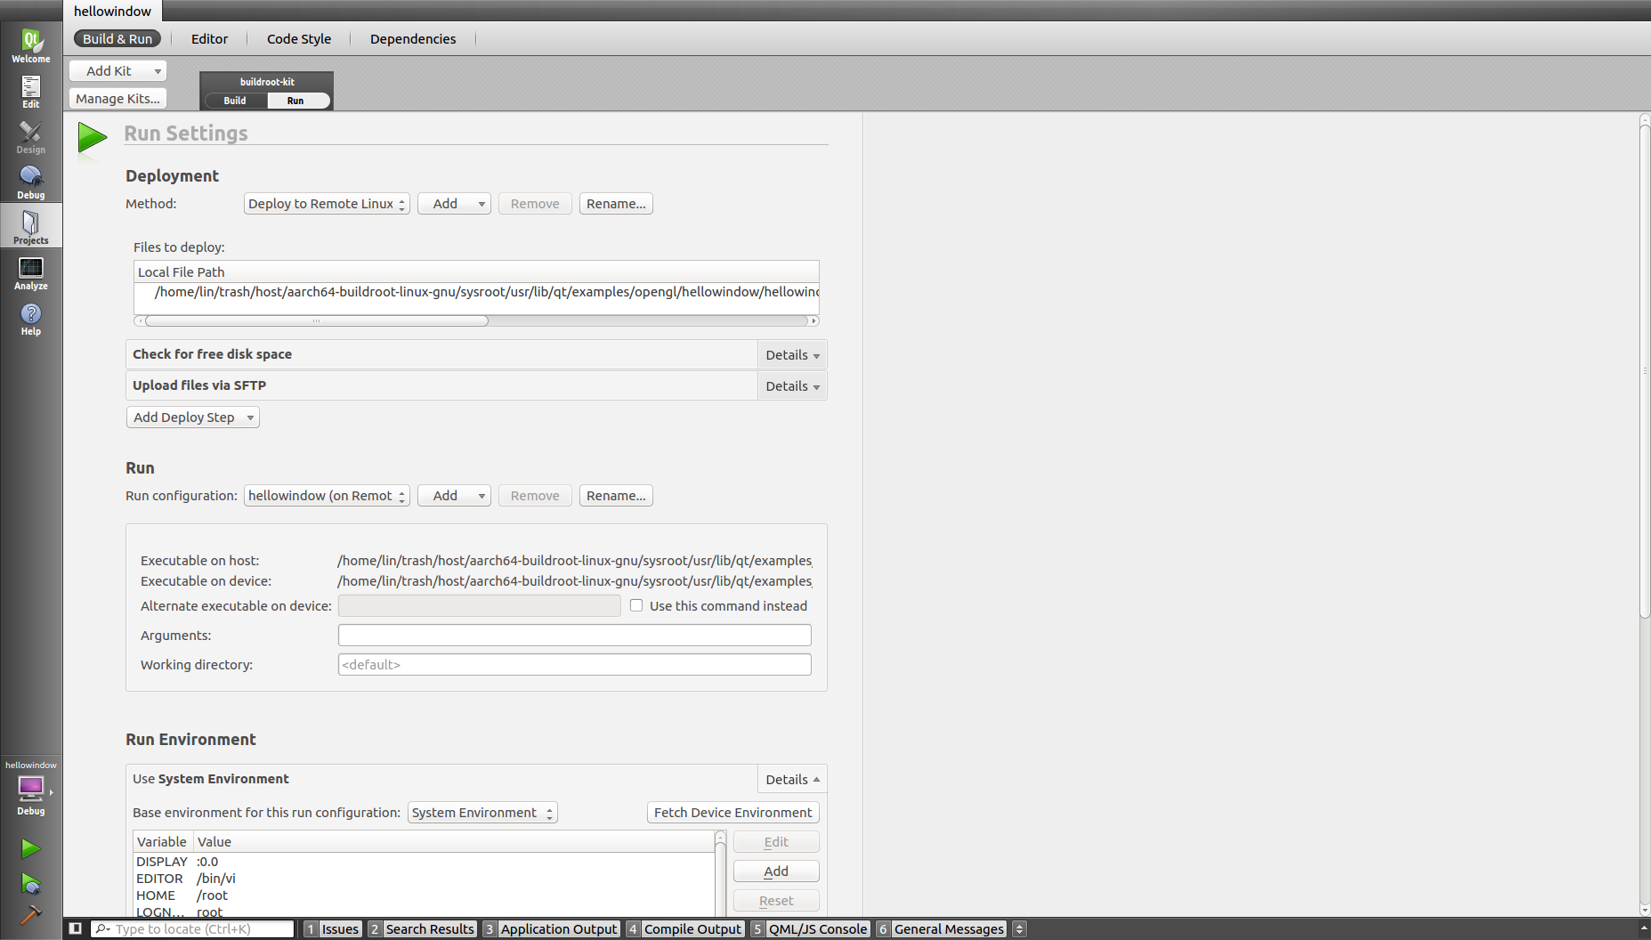The width and height of the screenshot is (1651, 940).
Task: Open the Design mode icon
Action: [x=30, y=136]
